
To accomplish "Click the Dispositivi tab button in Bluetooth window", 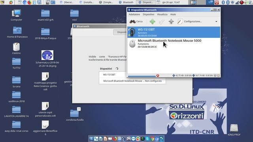I will [120, 32].
